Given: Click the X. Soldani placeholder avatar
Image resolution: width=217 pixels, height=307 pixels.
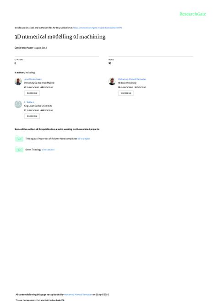Looking at the screenshot, I should click(18, 104).
